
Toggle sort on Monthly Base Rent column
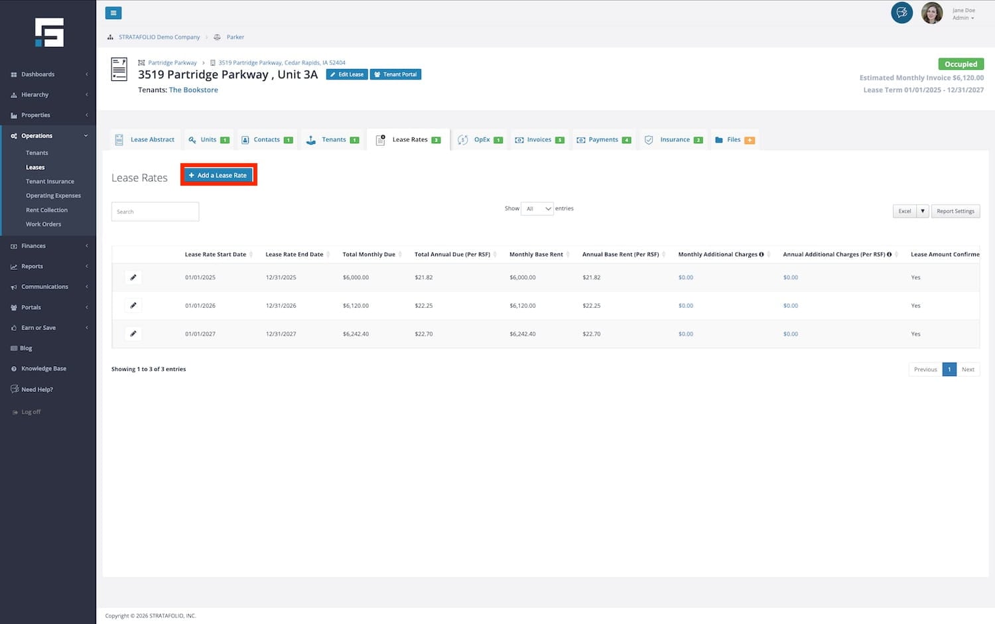pos(536,255)
